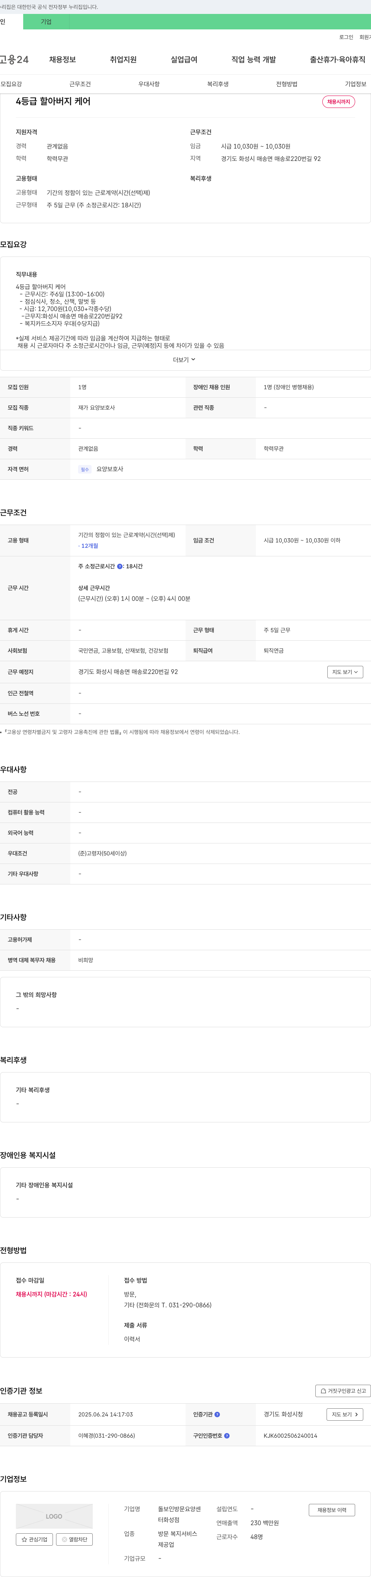The image size is (371, 1577).
Task: Click the 로그인 link
Action: [x=346, y=38]
